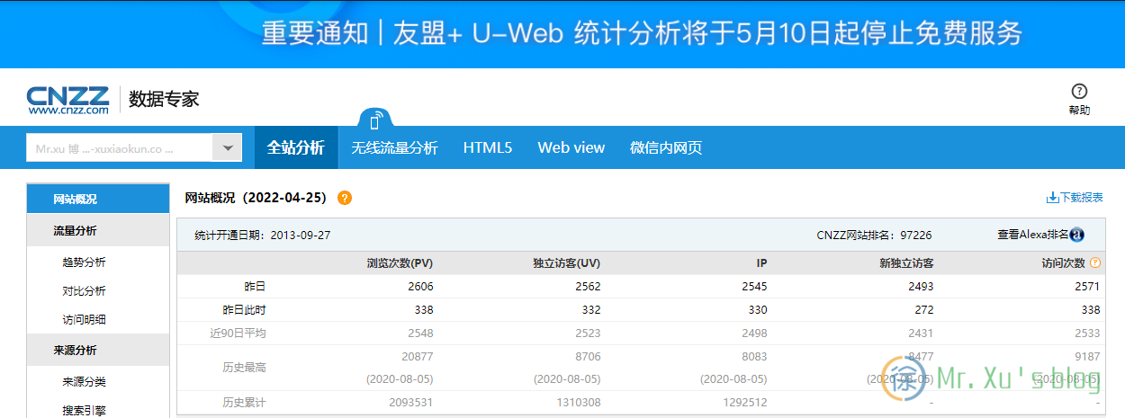Open the HTML5 tab
The image size is (1125, 418).
click(x=488, y=147)
